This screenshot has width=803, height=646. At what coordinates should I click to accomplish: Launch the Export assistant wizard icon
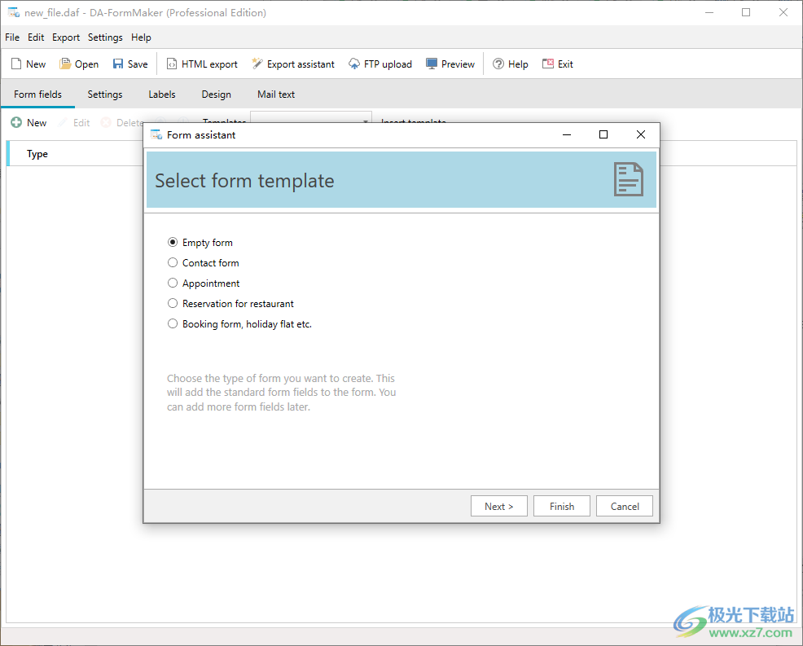click(257, 64)
